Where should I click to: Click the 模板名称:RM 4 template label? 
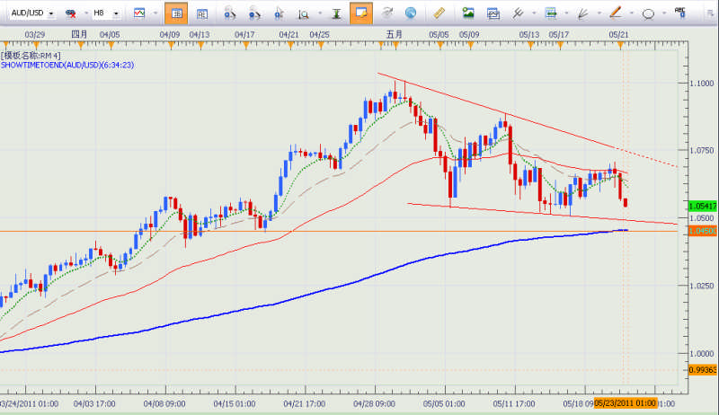click(31, 56)
